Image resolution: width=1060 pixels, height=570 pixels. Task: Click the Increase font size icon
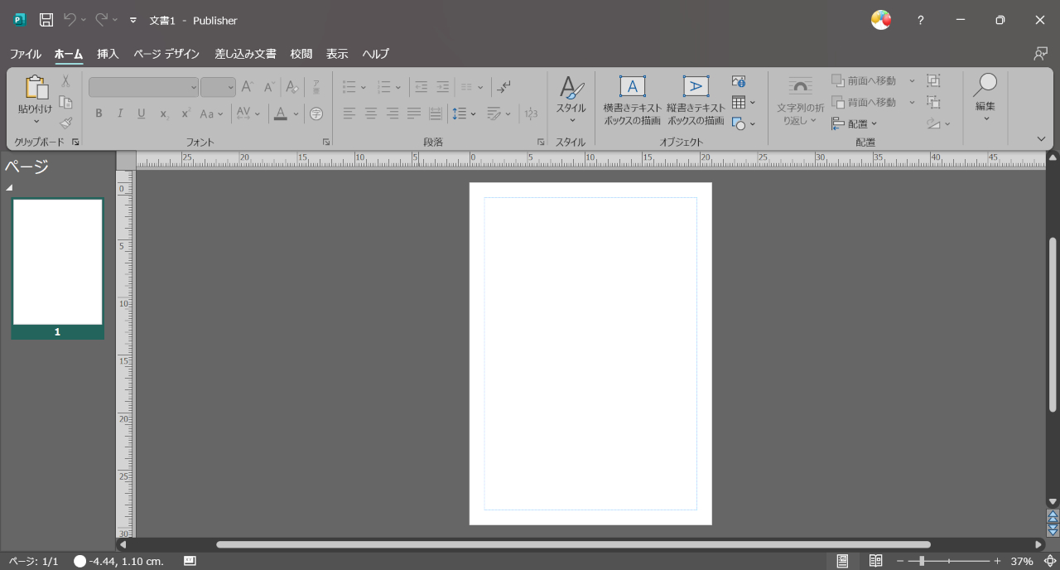(x=247, y=87)
